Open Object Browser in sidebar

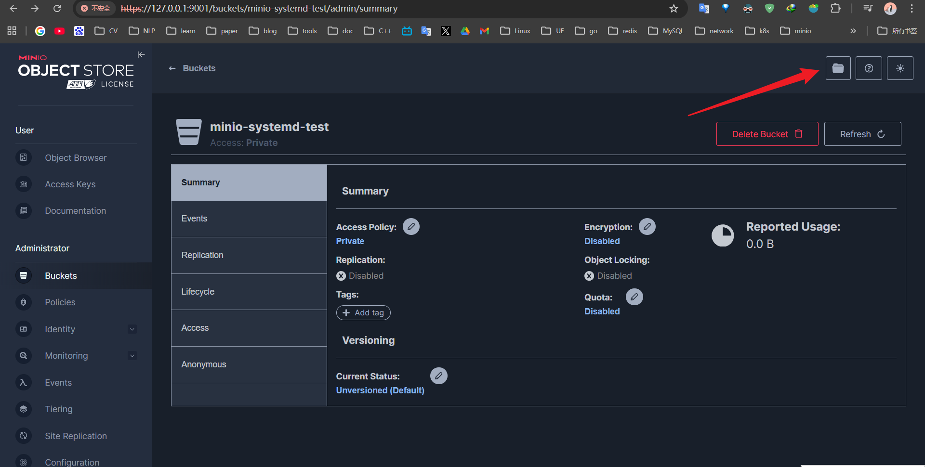(76, 158)
